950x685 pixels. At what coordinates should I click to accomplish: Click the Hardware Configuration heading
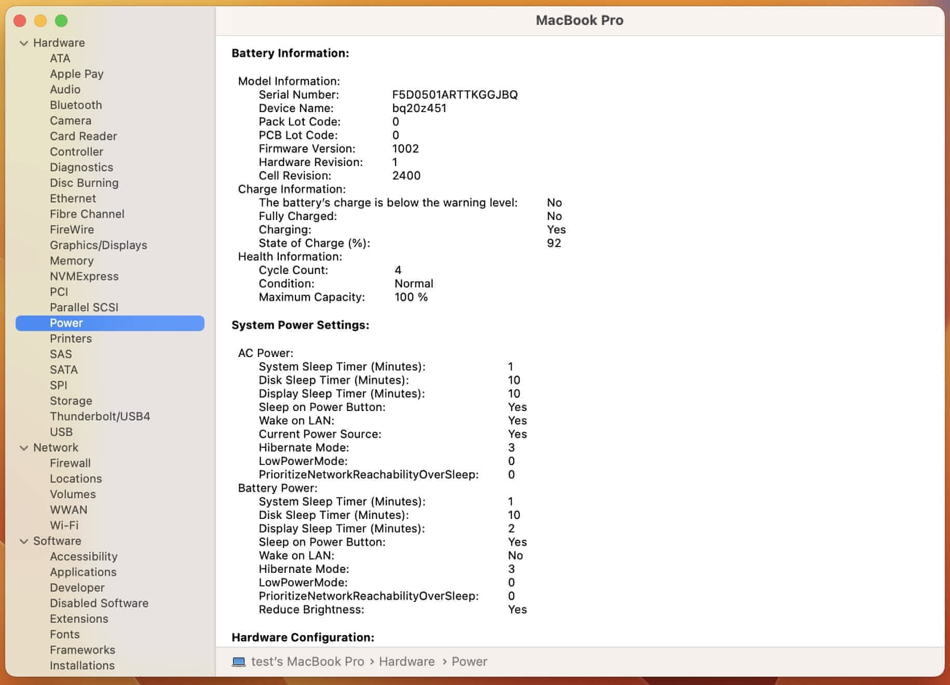click(303, 637)
